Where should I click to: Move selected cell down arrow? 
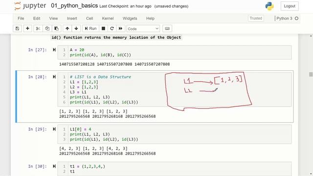(x=76, y=28)
